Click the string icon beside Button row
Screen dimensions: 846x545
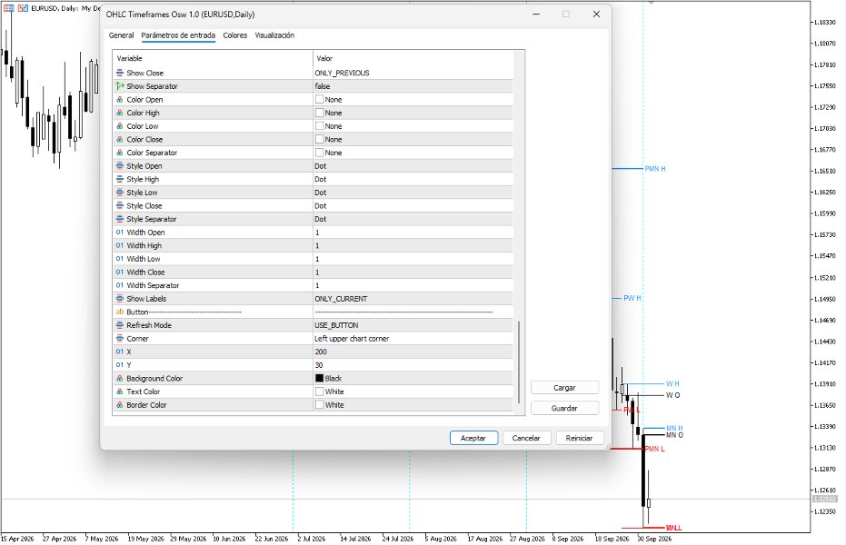(x=120, y=312)
